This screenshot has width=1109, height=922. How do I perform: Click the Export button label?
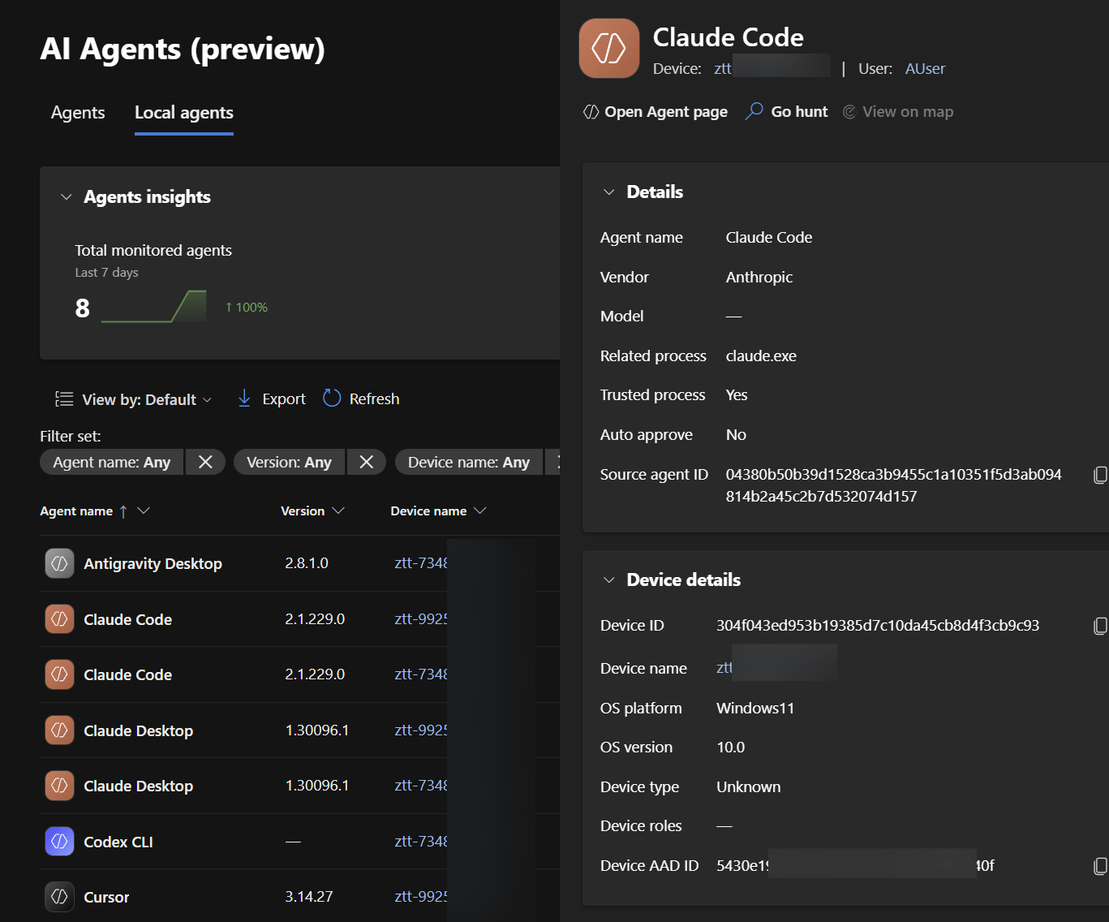pos(284,399)
